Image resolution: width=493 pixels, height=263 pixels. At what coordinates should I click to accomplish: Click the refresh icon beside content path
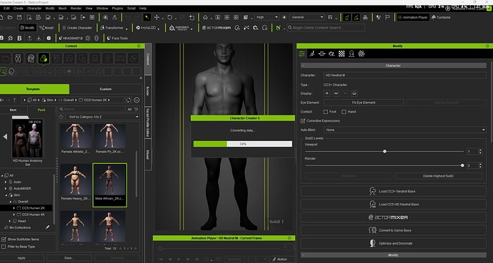(129, 100)
